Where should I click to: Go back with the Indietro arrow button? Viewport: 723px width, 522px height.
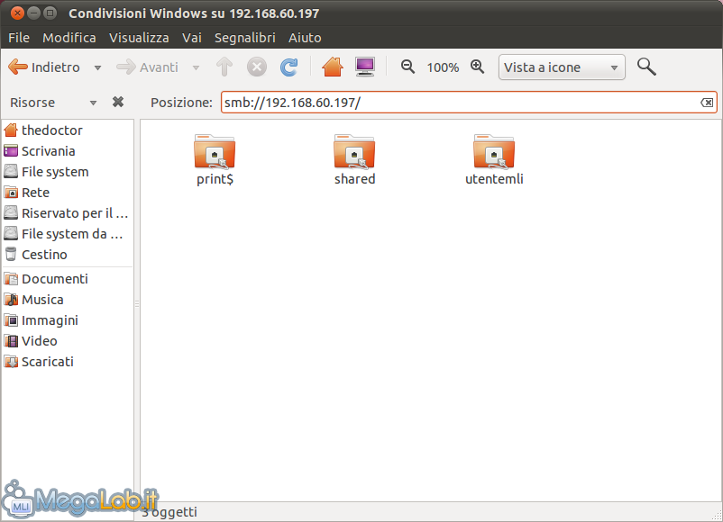click(44, 67)
